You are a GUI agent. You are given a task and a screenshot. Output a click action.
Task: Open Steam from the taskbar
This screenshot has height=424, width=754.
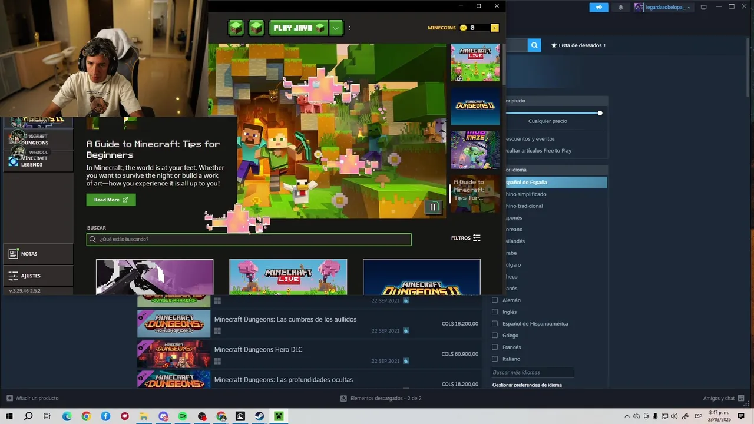click(x=259, y=416)
